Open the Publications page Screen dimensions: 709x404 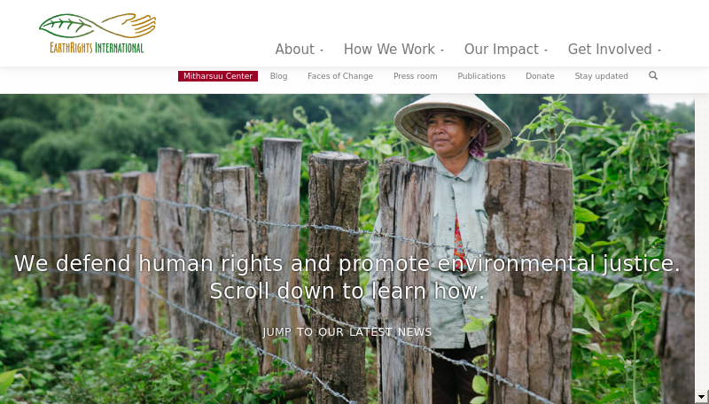tap(481, 76)
